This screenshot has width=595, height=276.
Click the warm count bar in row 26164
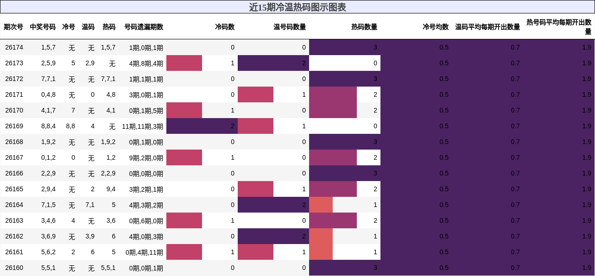point(273,205)
